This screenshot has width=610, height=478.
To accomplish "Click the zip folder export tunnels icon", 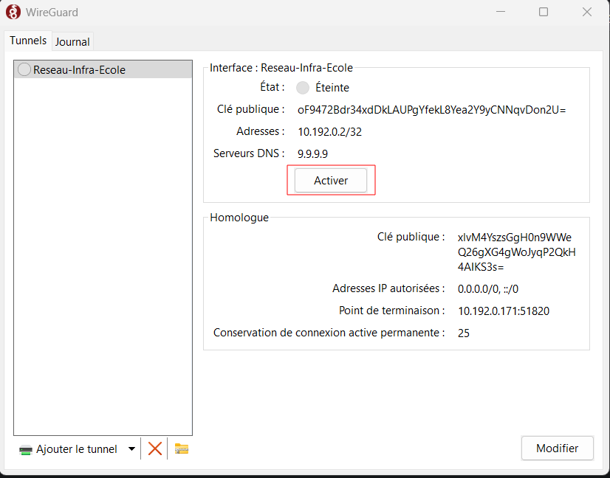I will click(x=182, y=448).
